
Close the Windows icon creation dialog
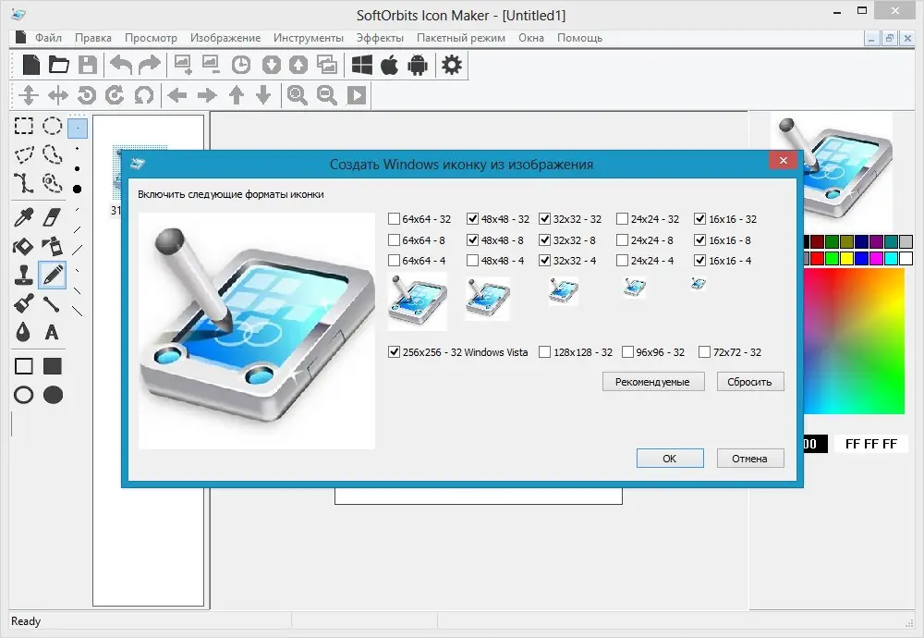(784, 160)
